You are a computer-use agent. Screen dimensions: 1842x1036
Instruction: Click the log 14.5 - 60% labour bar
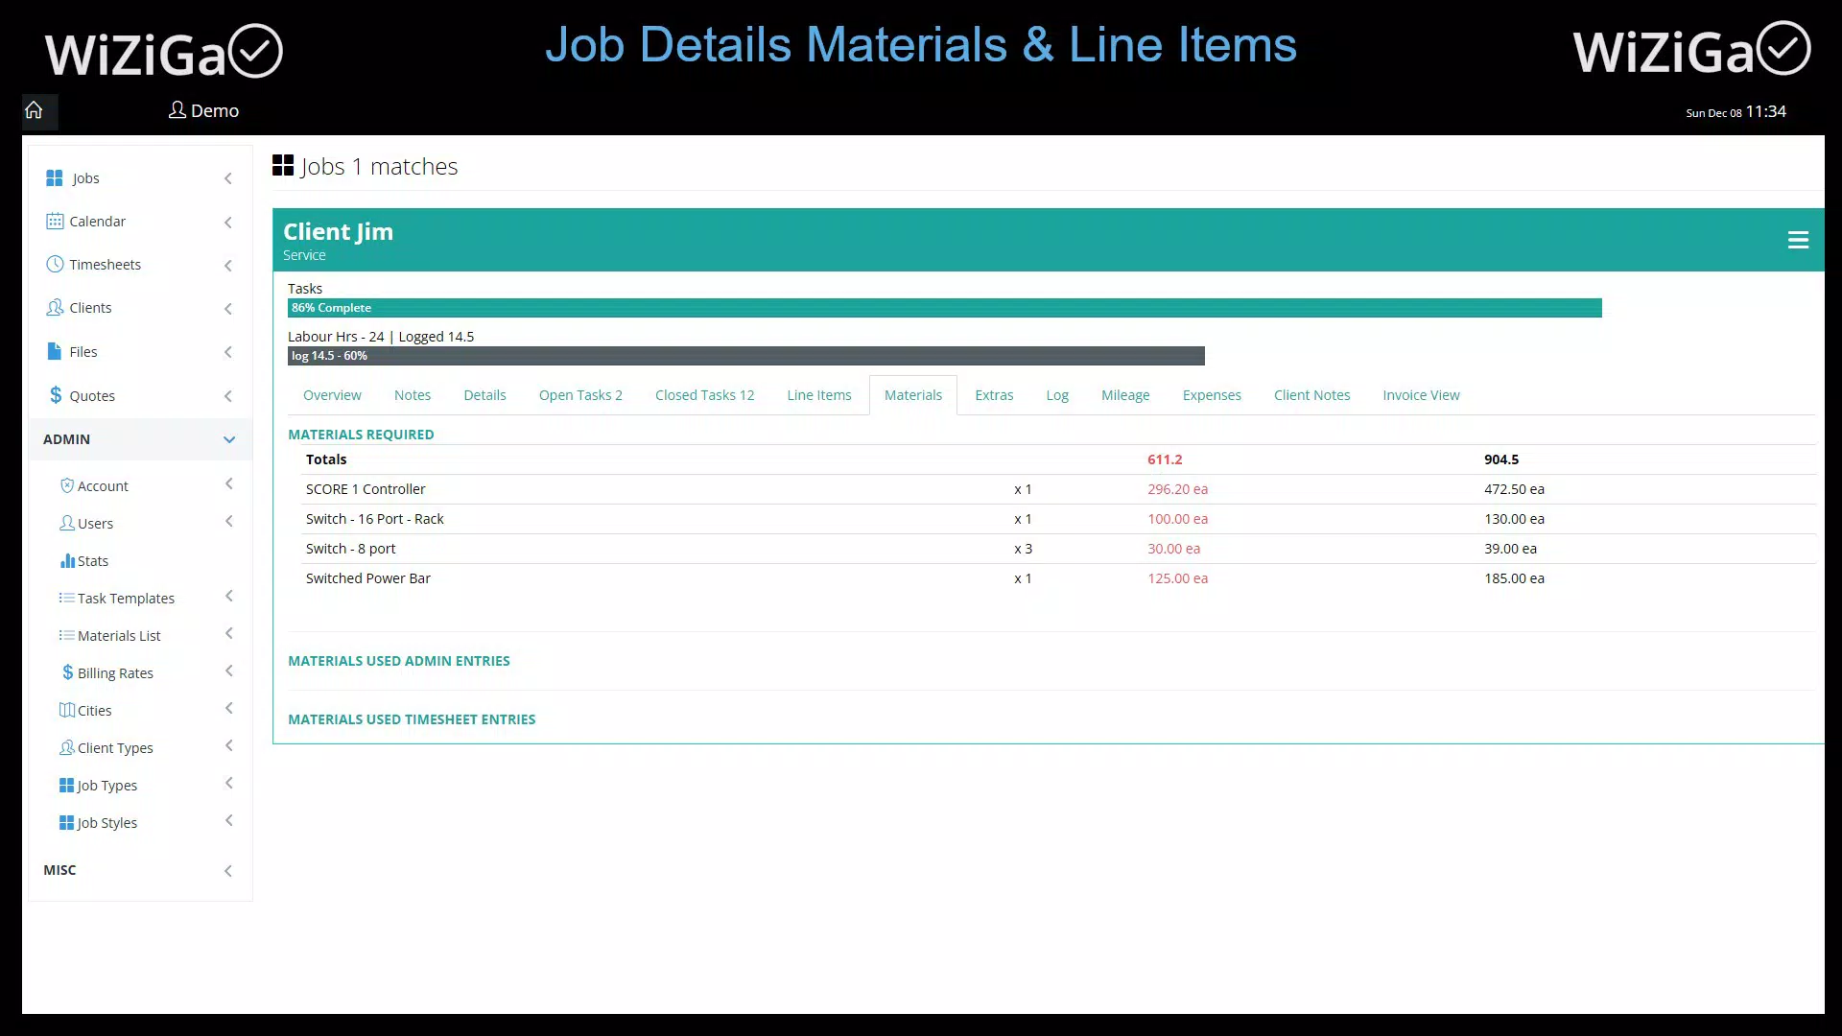pos(746,356)
